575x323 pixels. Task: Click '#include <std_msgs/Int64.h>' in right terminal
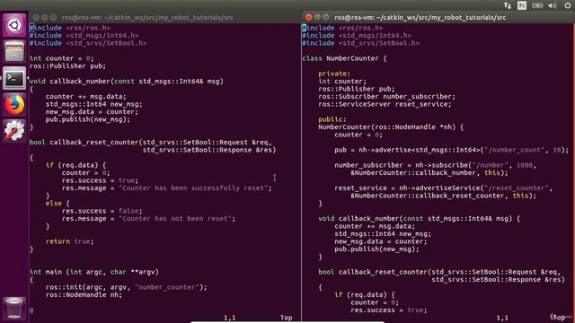coord(357,36)
